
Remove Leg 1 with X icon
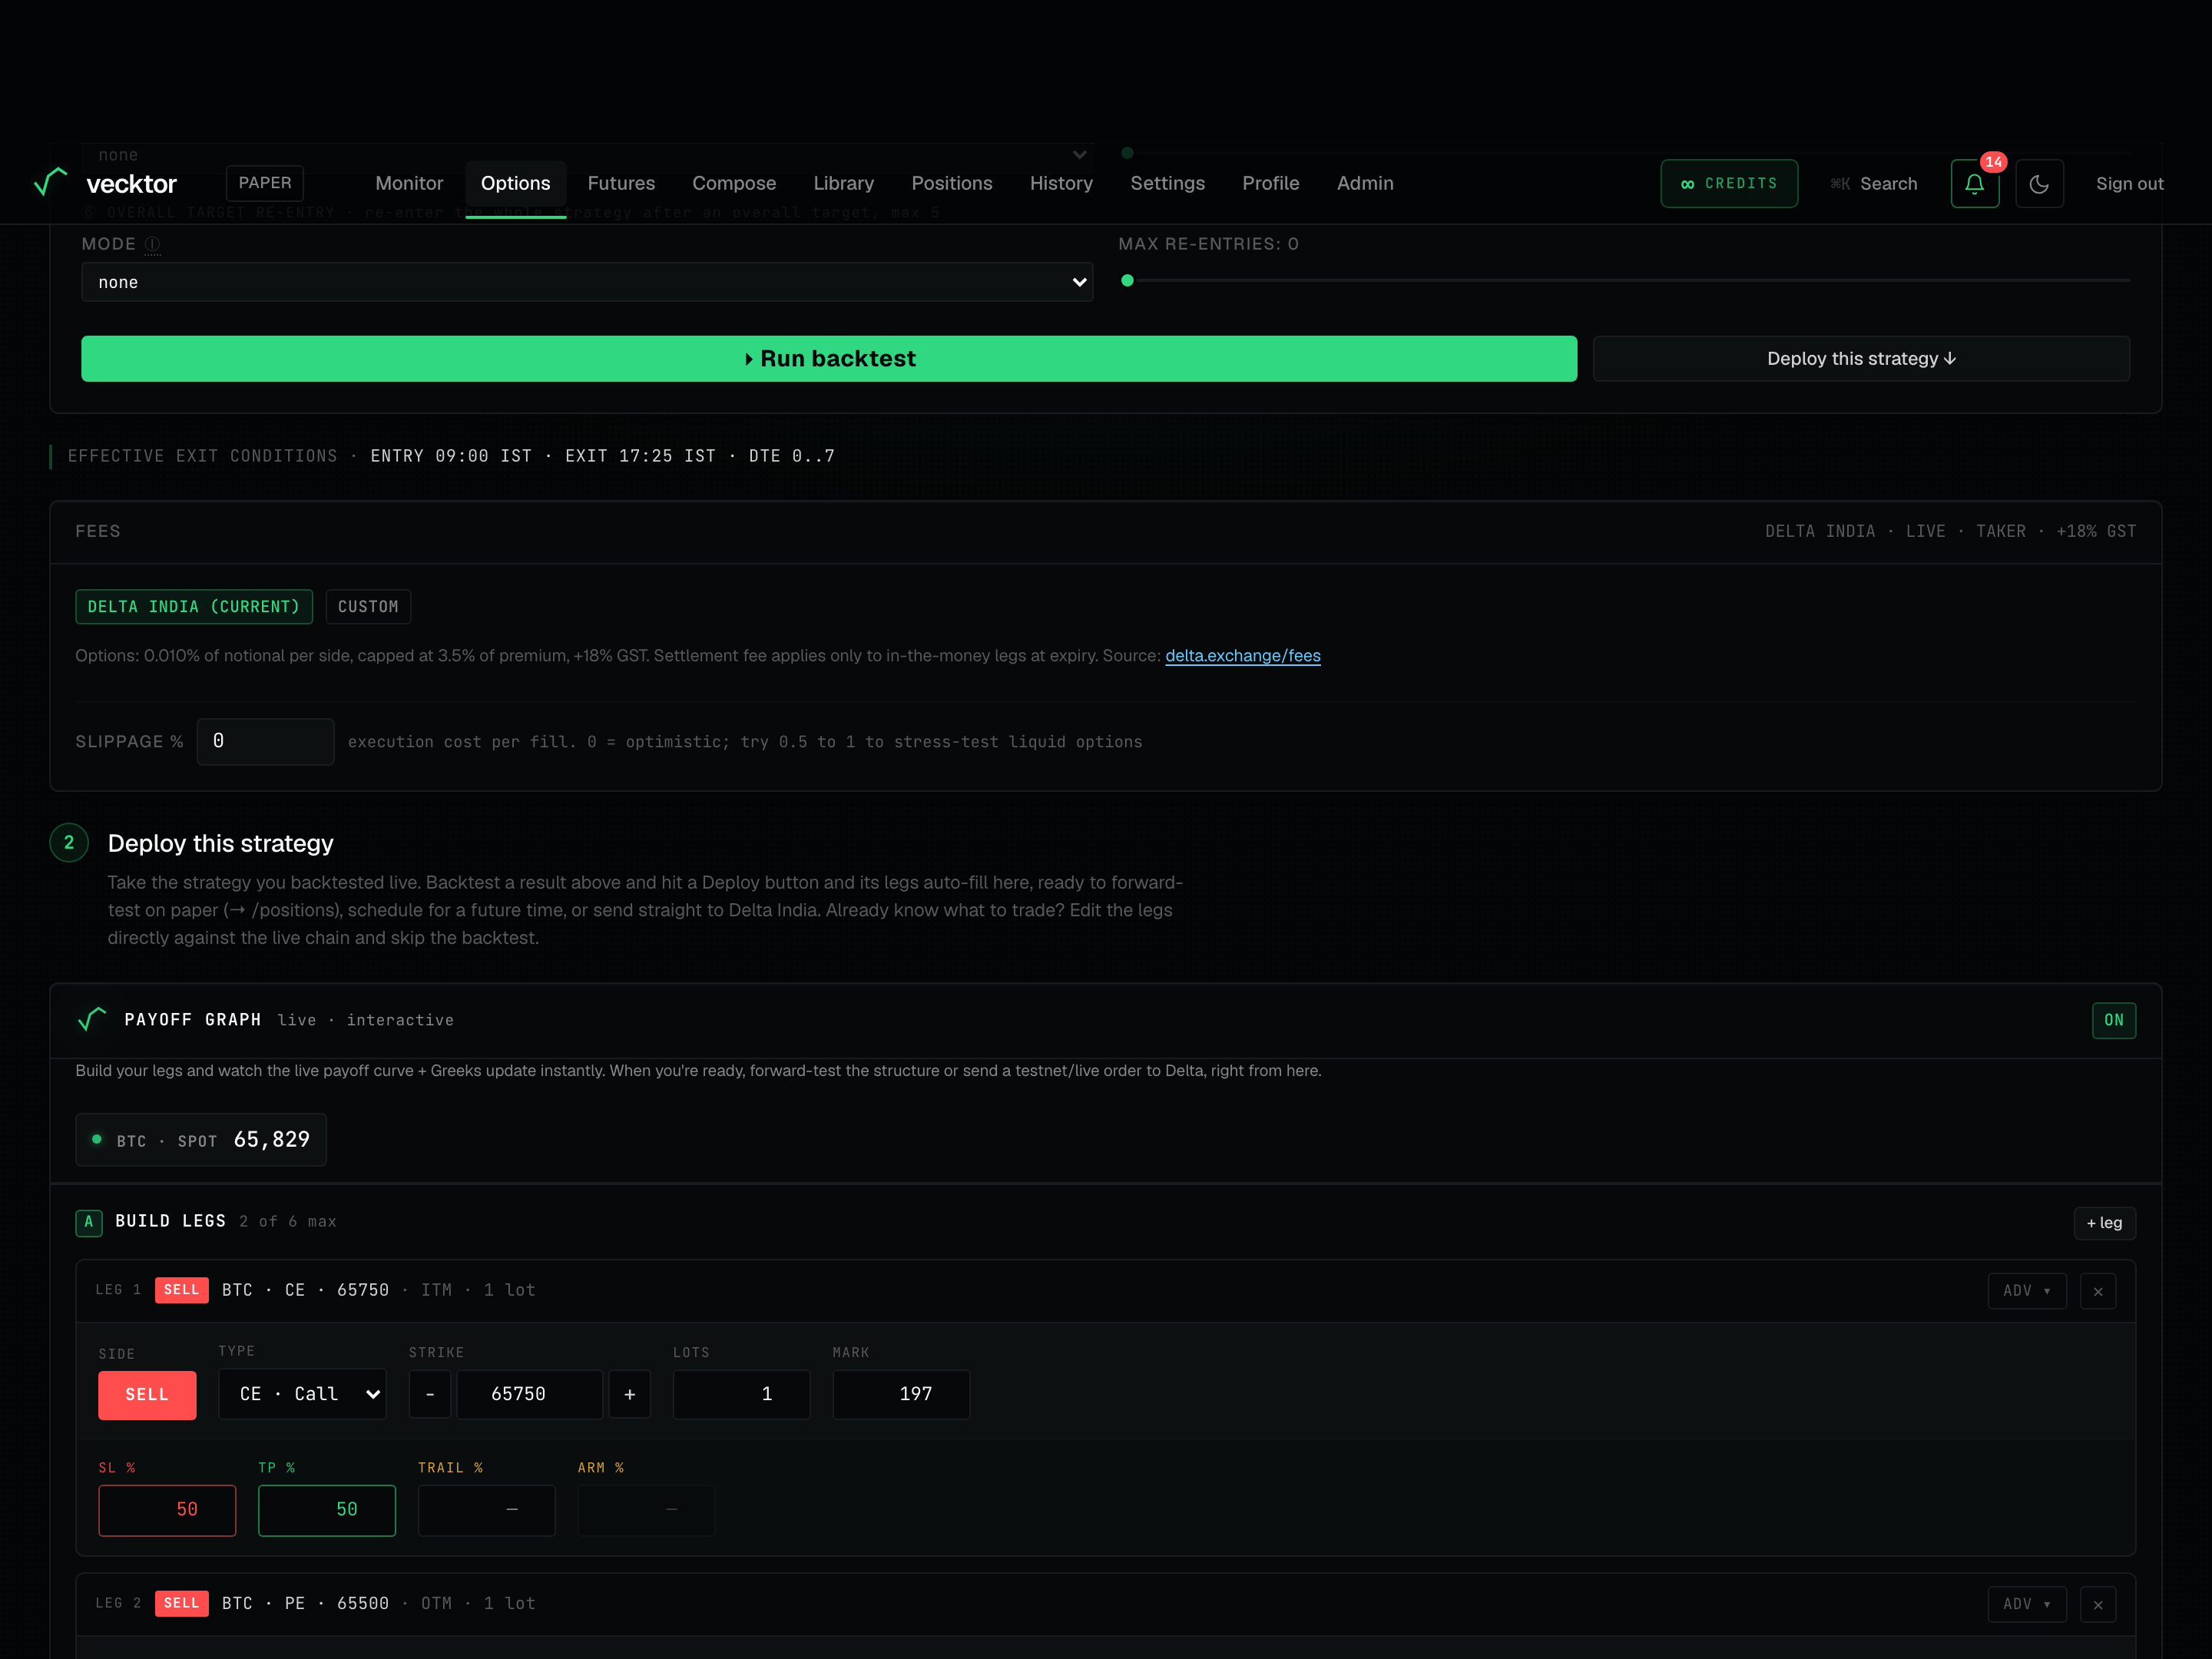click(x=2097, y=1291)
